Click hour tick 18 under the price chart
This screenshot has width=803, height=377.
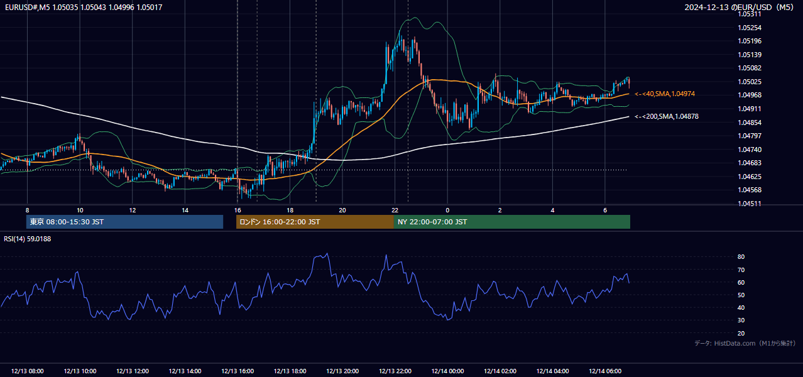(x=290, y=210)
